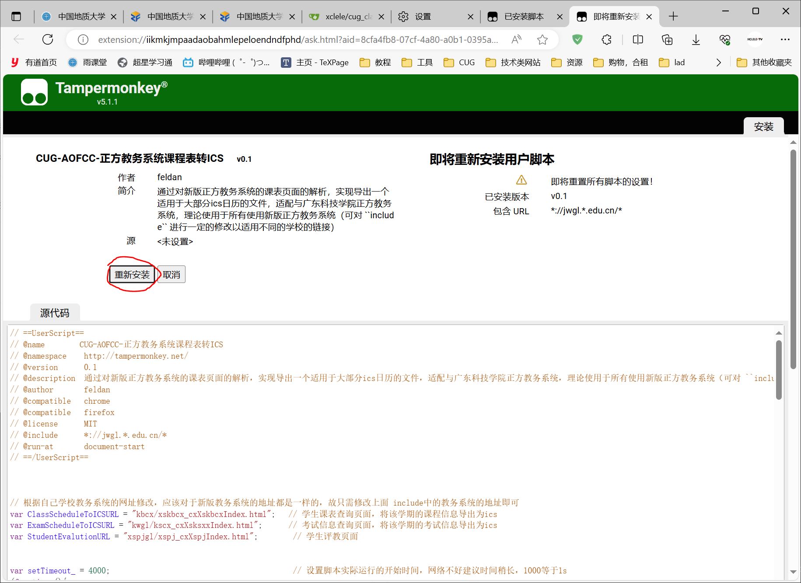
Task: Go back to the previous page
Action: coord(18,39)
